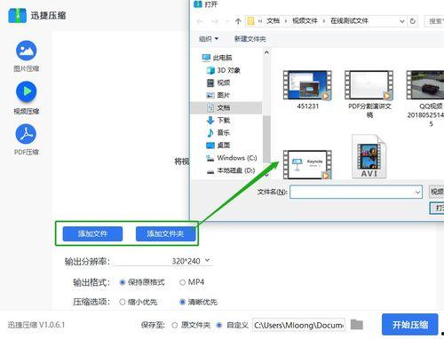The width and height of the screenshot is (444, 339).
Task: Click the 新建文件夹 toolbar item
Action: point(250,39)
